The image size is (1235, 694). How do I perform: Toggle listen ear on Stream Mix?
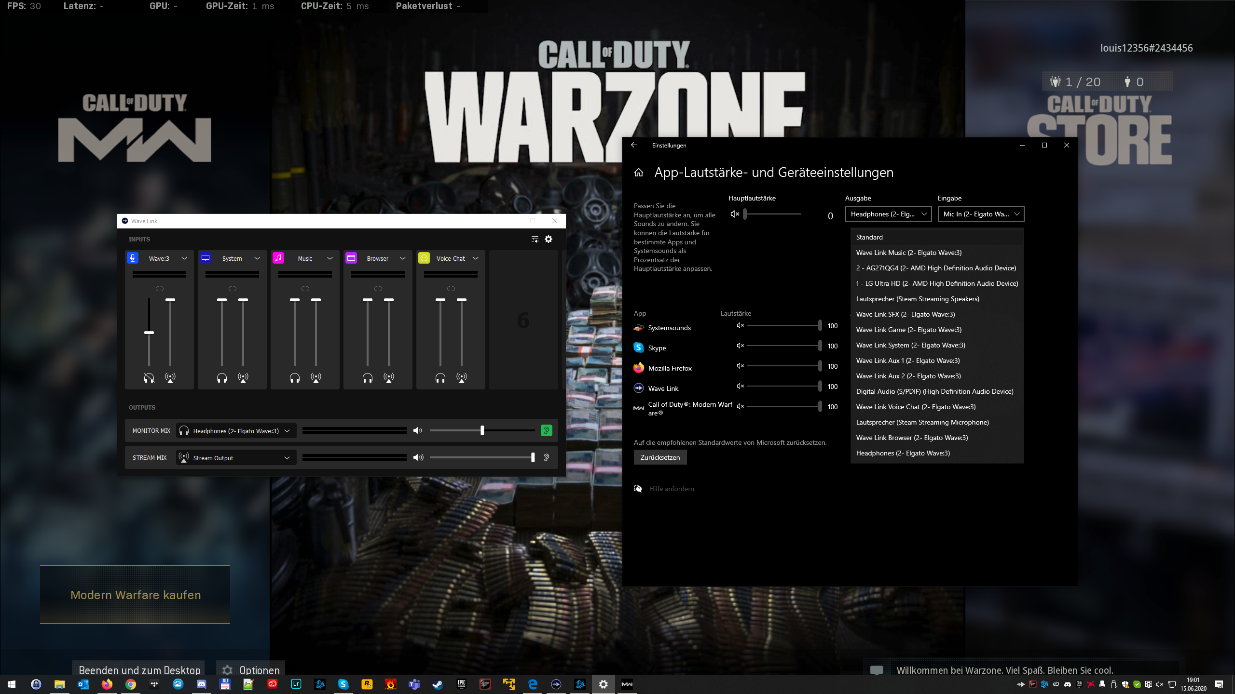point(547,458)
